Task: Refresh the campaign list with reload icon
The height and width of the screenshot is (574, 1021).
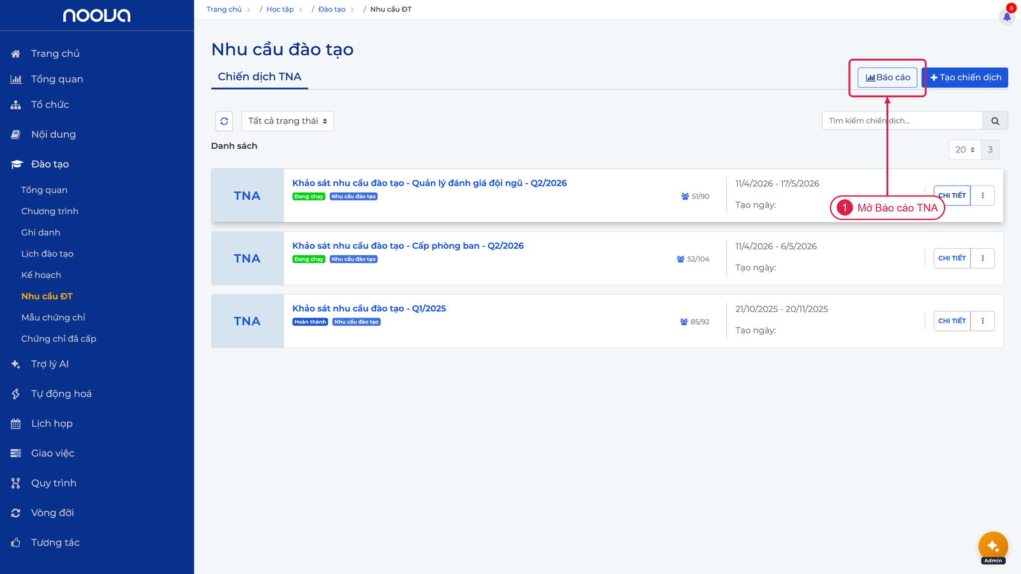Action: coord(224,121)
